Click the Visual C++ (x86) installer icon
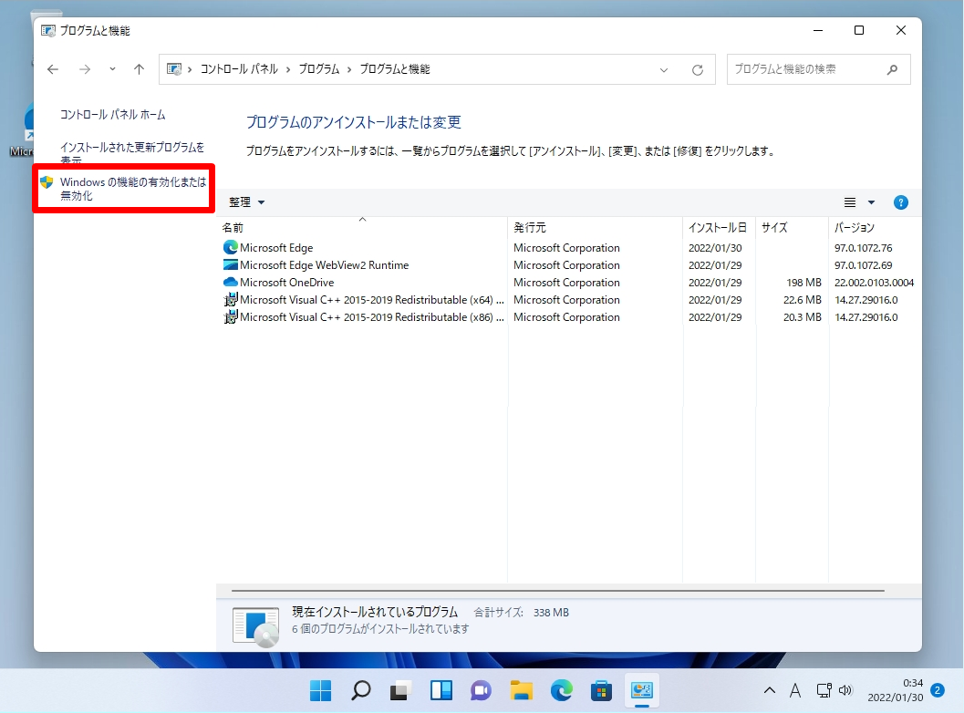The image size is (964, 713). 231,316
